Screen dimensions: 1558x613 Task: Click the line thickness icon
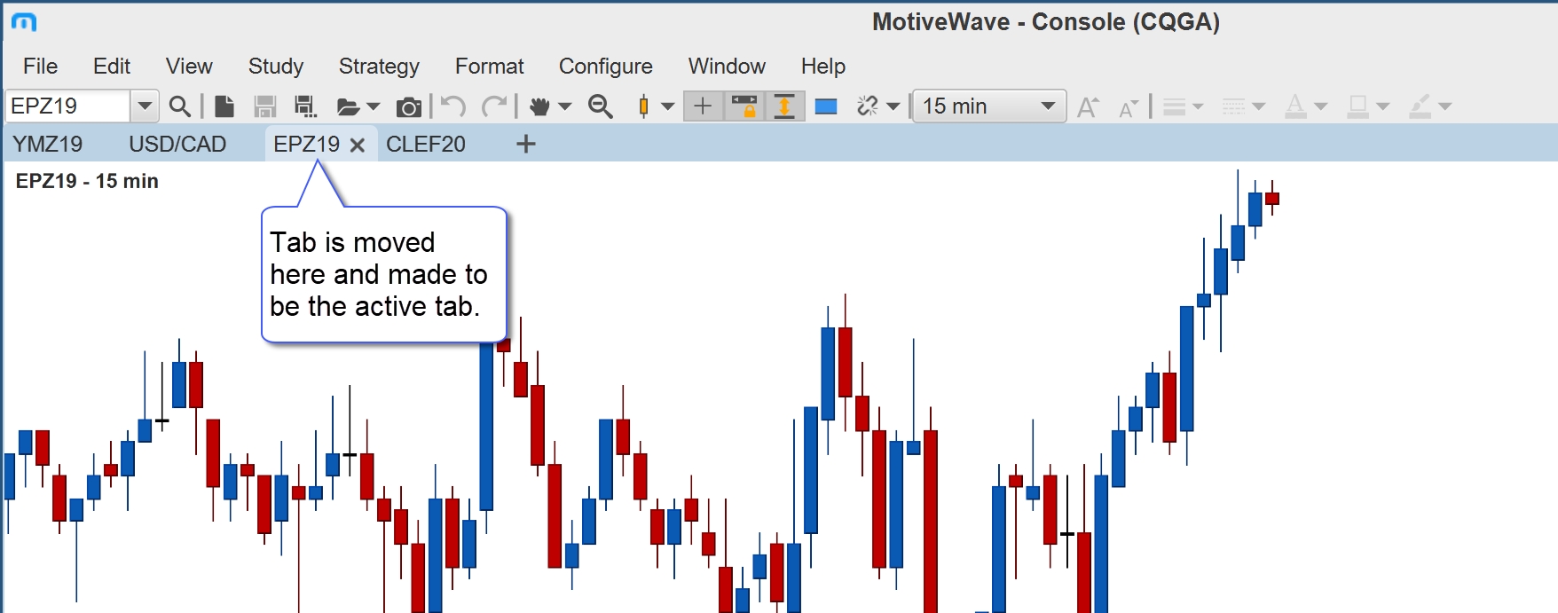pos(1174,107)
